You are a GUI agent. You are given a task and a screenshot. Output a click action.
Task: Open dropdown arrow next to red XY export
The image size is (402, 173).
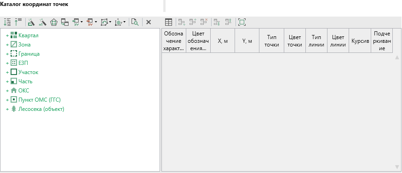96,22
